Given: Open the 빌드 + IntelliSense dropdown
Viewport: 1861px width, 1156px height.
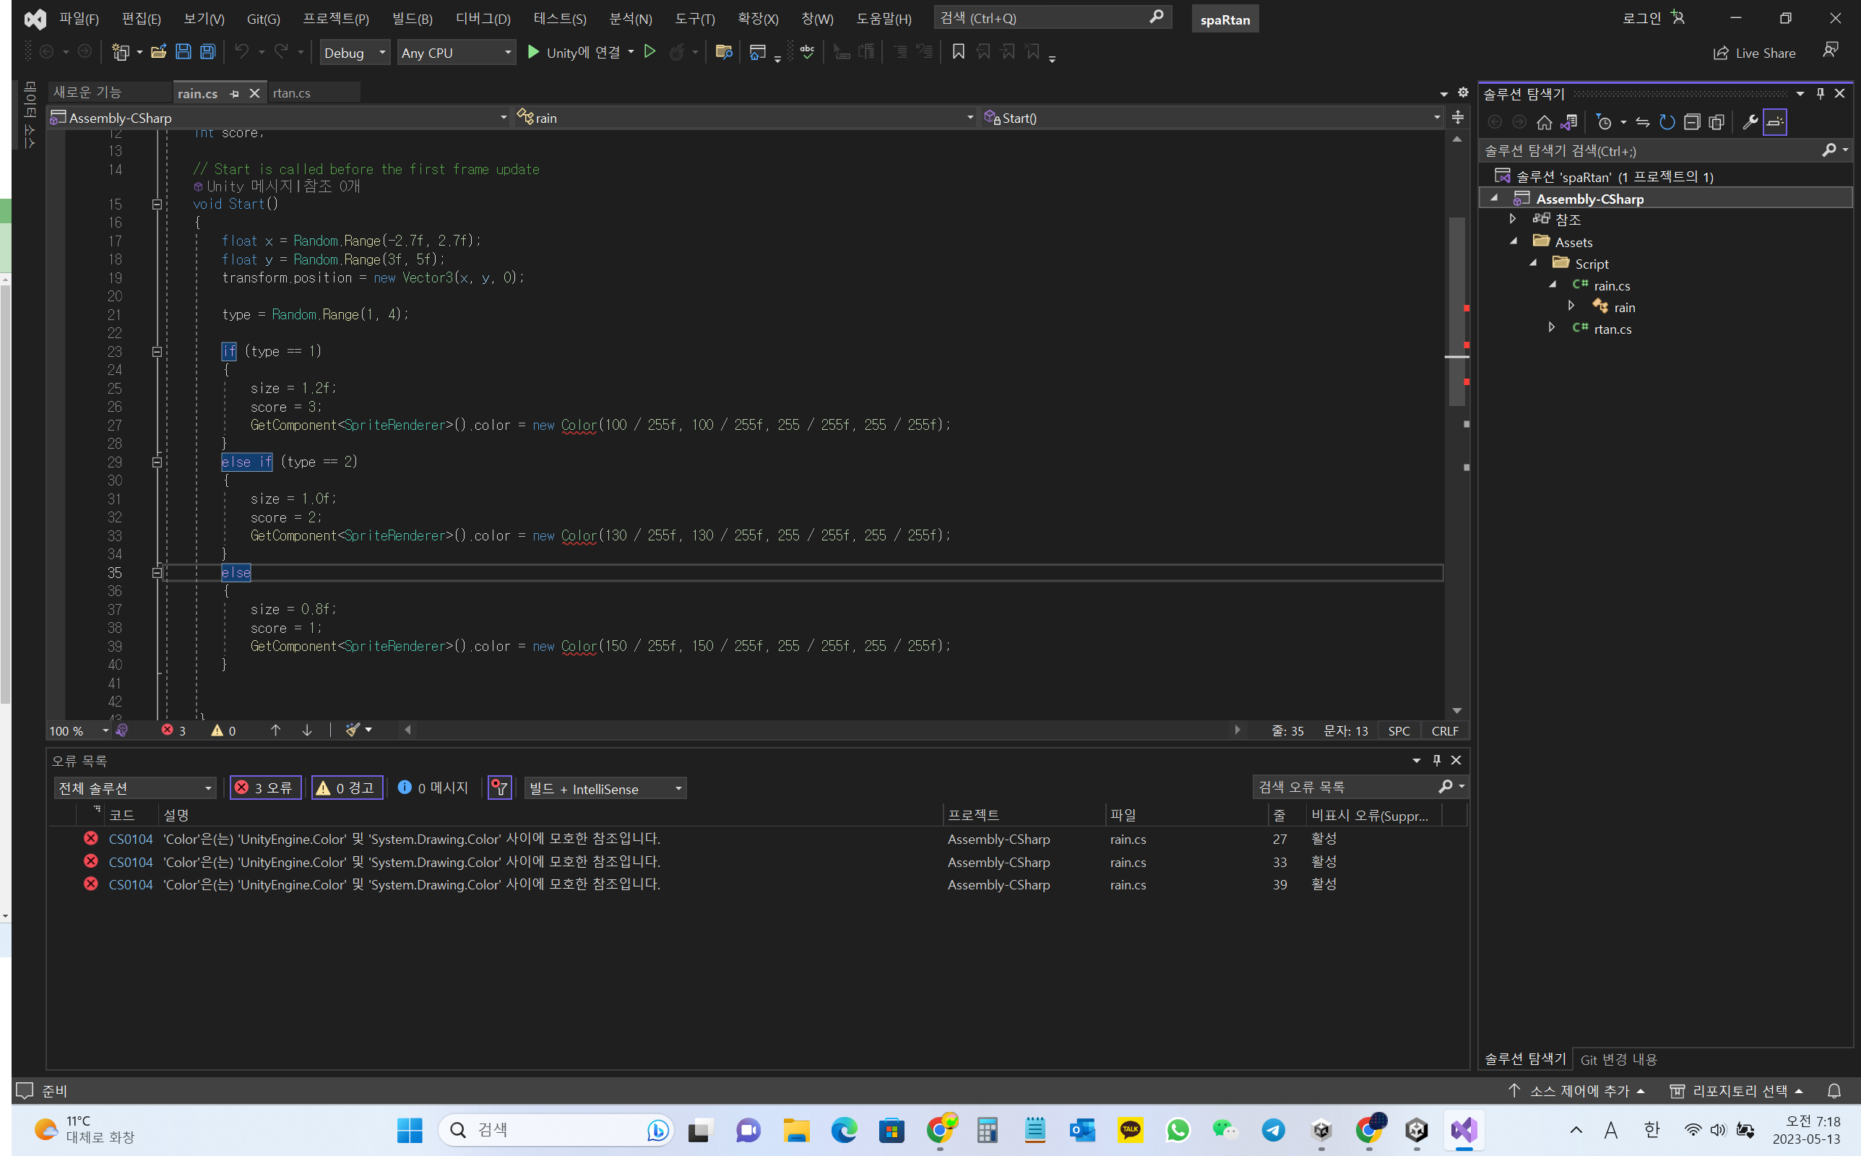Looking at the screenshot, I should click(606, 788).
